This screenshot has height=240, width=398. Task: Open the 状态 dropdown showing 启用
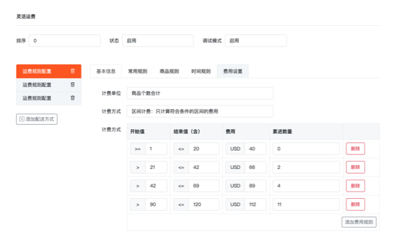(x=158, y=40)
